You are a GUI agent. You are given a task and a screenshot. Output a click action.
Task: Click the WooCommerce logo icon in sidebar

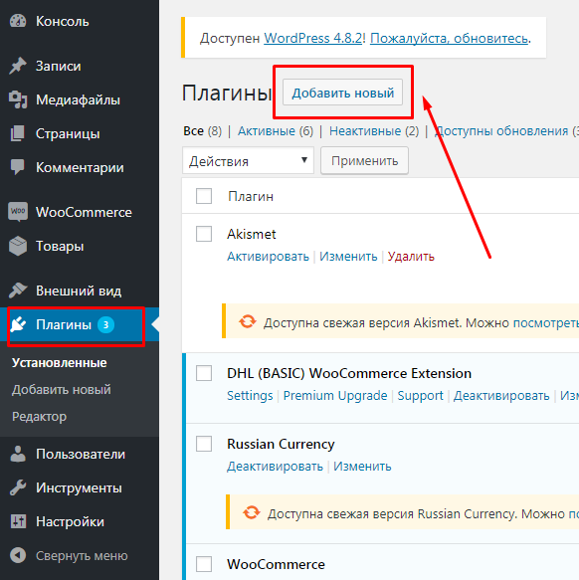pos(18,212)
